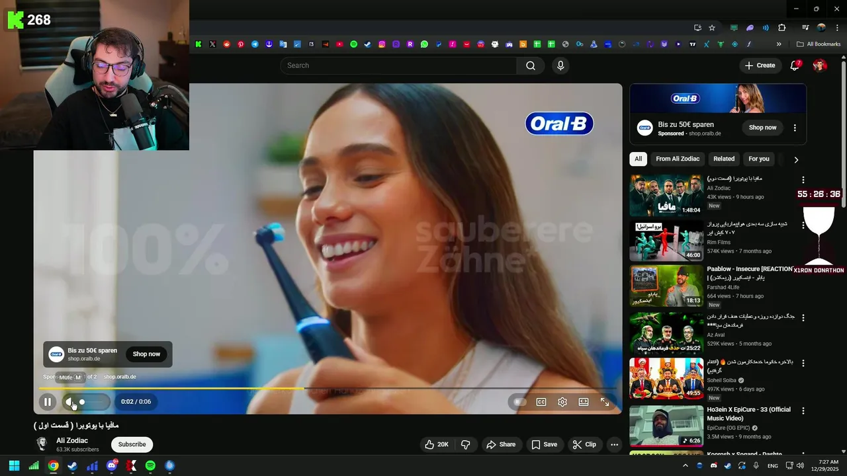Select the For you filter chip
Image resolution: width=847 pixels, height=476 pixels.
[x=759, y=159]
